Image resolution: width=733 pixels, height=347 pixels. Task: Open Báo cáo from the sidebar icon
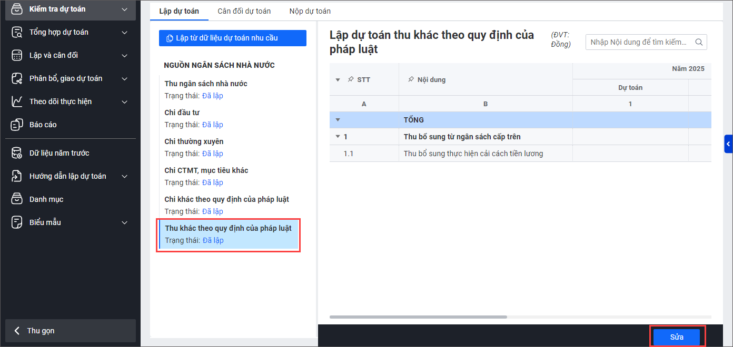pyautogui.click(x=17, y=125)
